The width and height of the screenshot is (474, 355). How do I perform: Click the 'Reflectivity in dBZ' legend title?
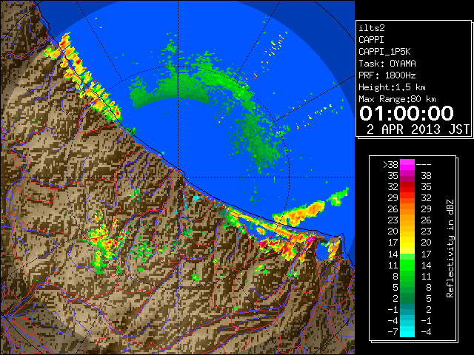450,248
